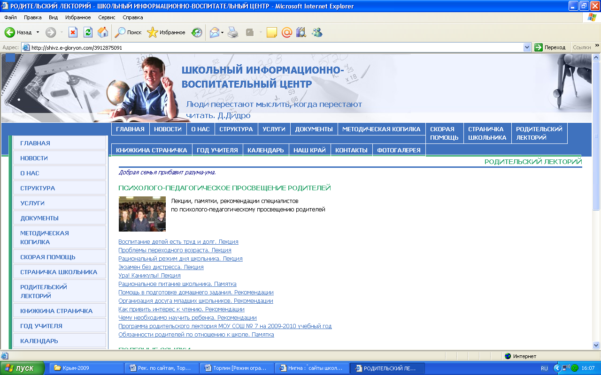Open the network connection tray icon
This screenshot has width=601, height=375.
pos(566,368)
